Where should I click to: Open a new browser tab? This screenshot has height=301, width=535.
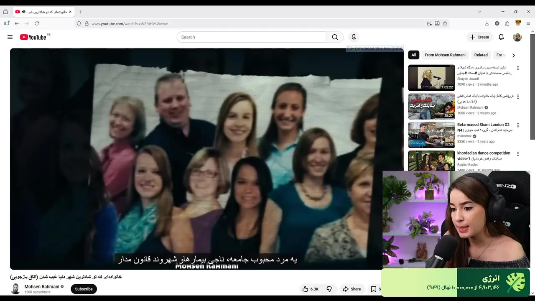coord(81,12)
